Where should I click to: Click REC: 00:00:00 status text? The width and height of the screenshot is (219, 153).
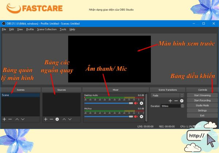click(167, 126)
